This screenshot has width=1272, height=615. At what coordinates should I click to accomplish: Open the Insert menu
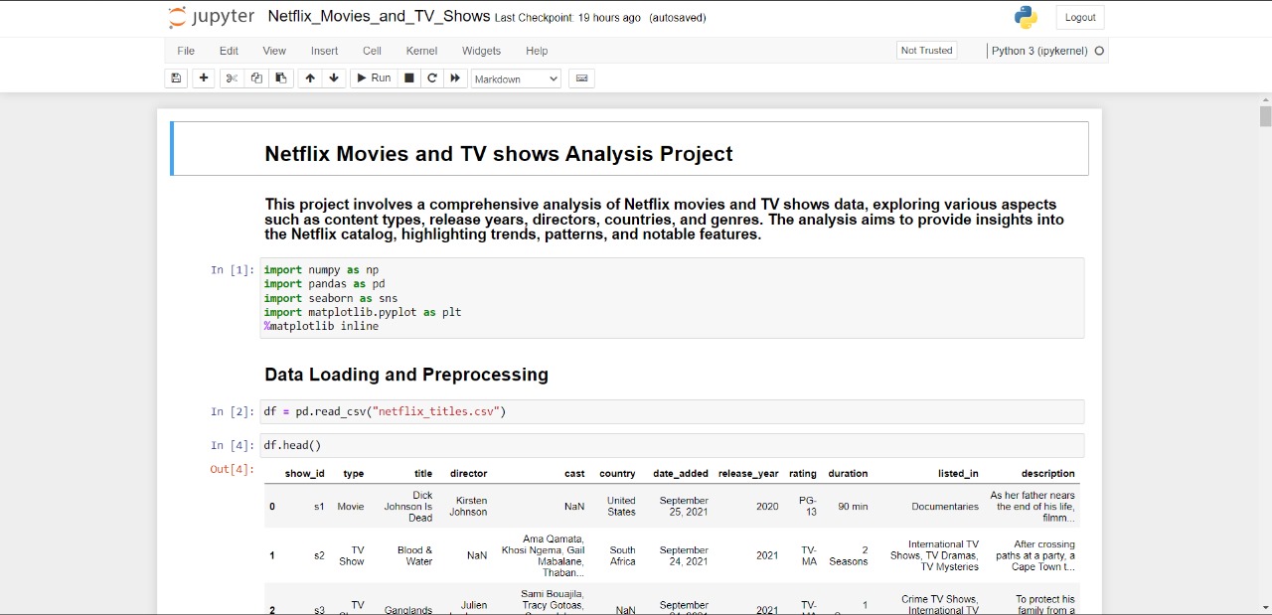click(324, 51)
